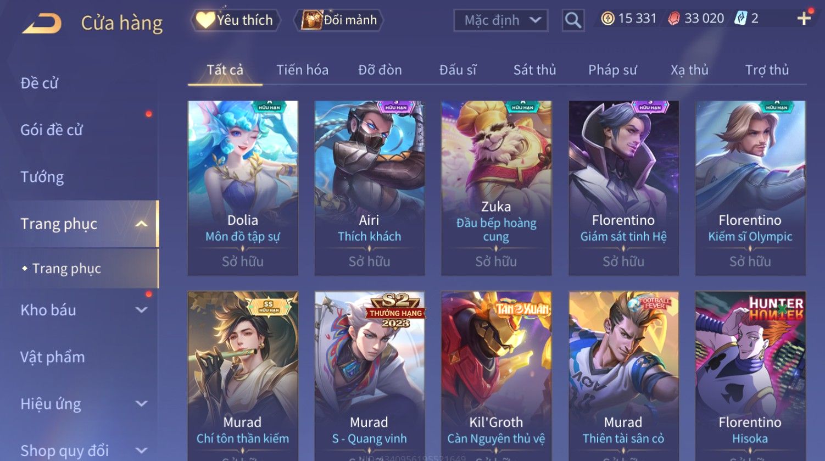
Task: Collapse the Trang phục sidebar section
Action: pyautogui.click(x=141, y=224)
